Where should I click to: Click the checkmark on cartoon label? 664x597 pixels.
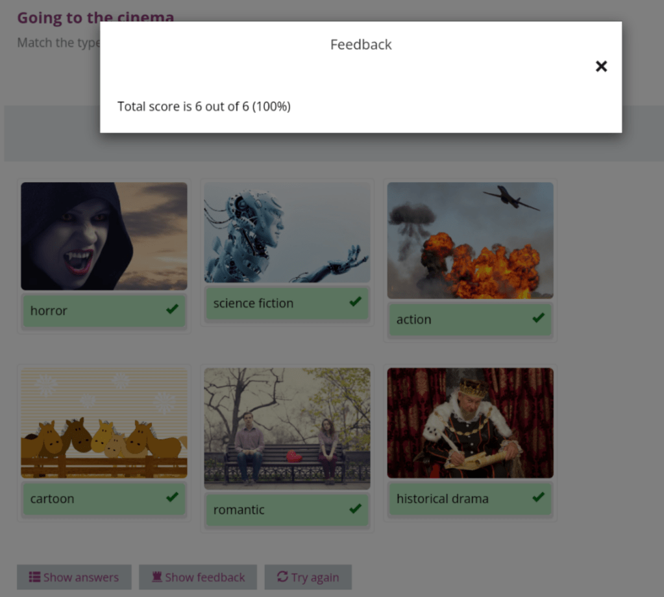(x=172, y=498)
